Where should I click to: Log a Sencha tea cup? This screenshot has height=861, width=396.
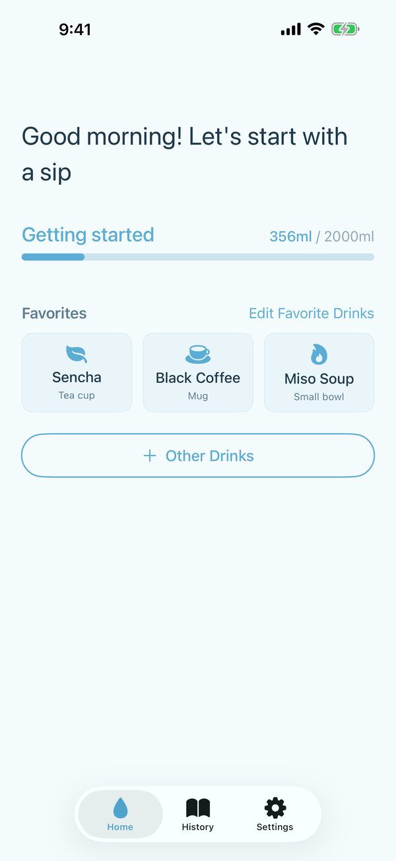tap(77, 372)
